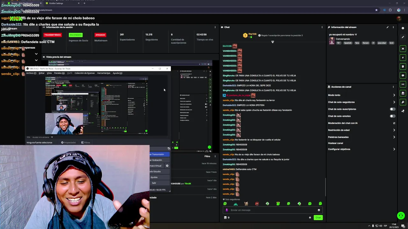Click Hostear canal
This screenshot has height=229, width=408.
[335, 143]
